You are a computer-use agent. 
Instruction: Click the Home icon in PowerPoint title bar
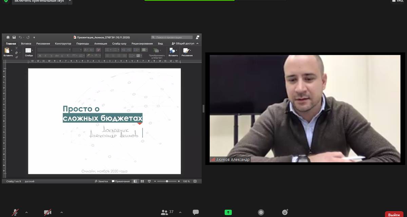coord(8,37)
